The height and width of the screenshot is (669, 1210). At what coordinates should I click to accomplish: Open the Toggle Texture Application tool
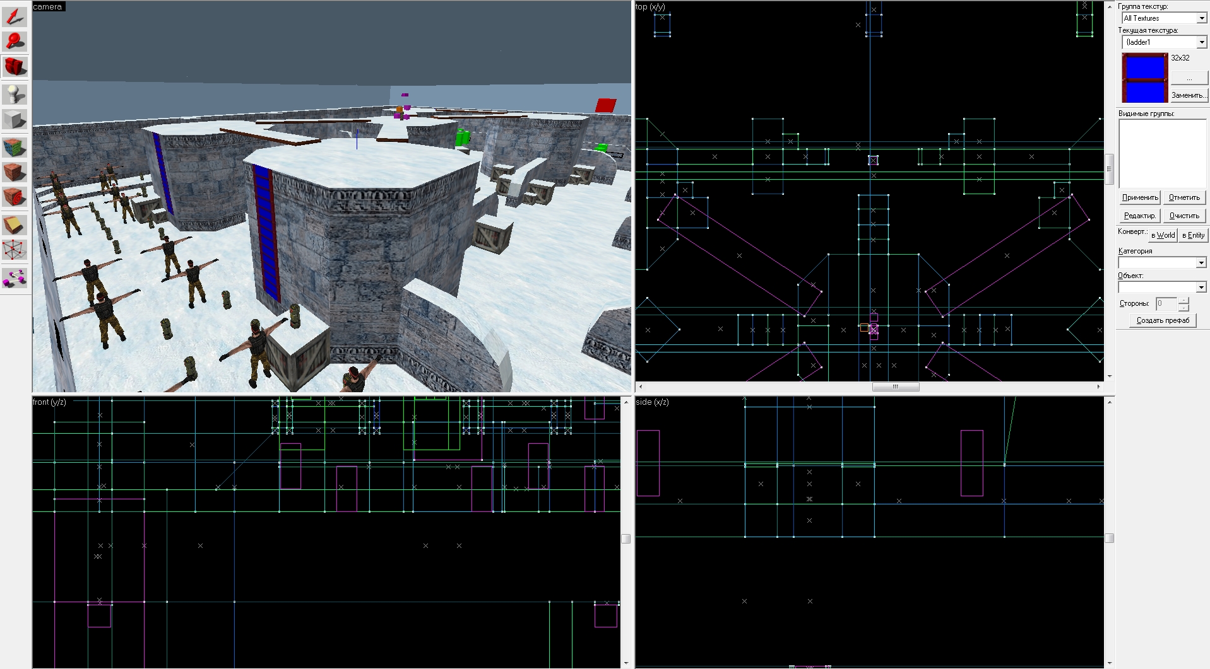pos(15,148)
